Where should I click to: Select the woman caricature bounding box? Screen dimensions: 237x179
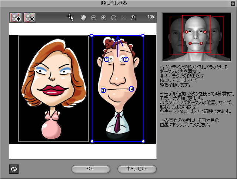[53, 89]
